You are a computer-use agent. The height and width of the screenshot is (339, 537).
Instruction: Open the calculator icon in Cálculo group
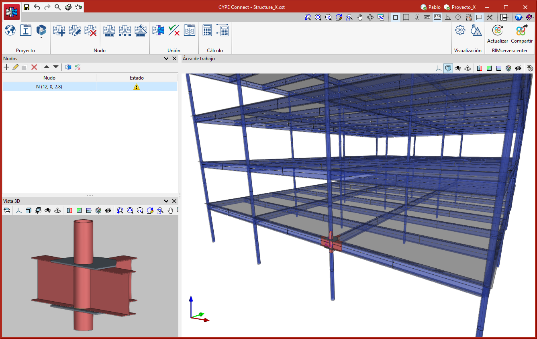tap(207, 31)
